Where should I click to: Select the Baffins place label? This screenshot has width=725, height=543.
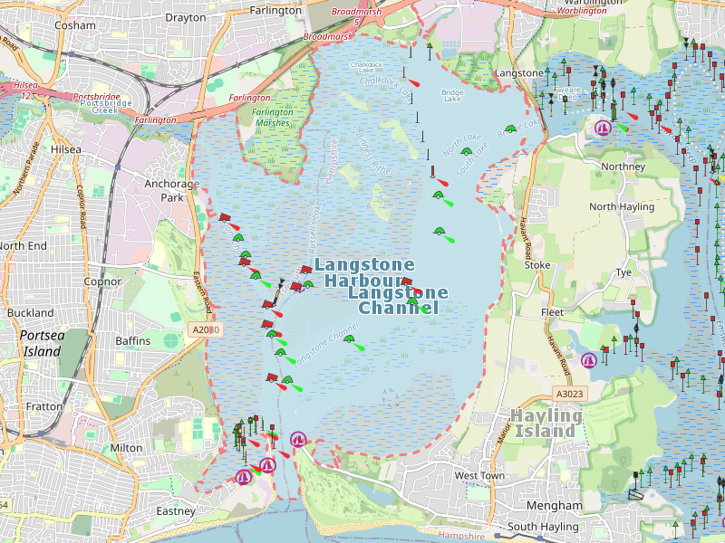133,341
